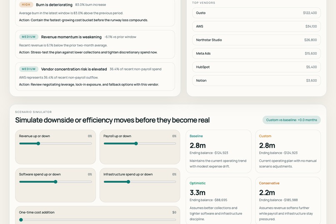Click the '-6.1% vs prior window' text
Screen dimensions: 336x224
pyautogui.click(x=120, y=37)
